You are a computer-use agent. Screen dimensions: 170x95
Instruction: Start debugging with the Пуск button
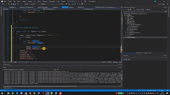[61, 4]
